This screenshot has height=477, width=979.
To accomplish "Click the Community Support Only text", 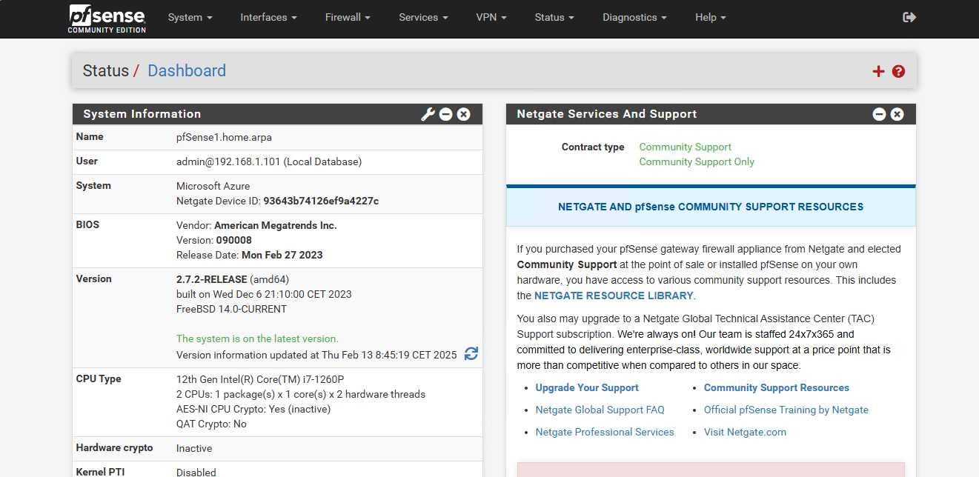I will click(x=697, y=161).
